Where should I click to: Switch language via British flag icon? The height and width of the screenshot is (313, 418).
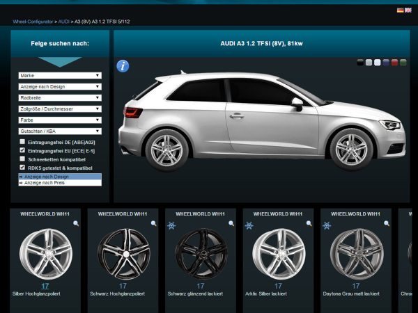click(x=408, y=10)
